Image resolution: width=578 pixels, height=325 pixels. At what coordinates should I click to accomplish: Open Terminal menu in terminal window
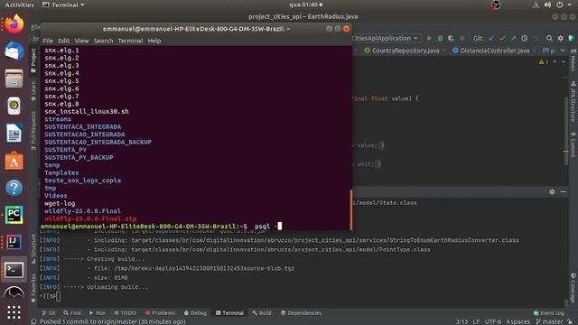point(130,41)
